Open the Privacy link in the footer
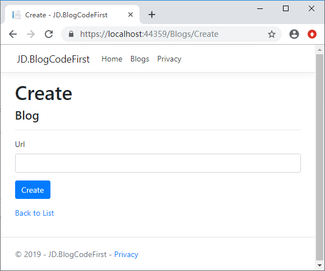Image resolution: width=325 pixels, height=271 pixels. [x=126, y=254]
